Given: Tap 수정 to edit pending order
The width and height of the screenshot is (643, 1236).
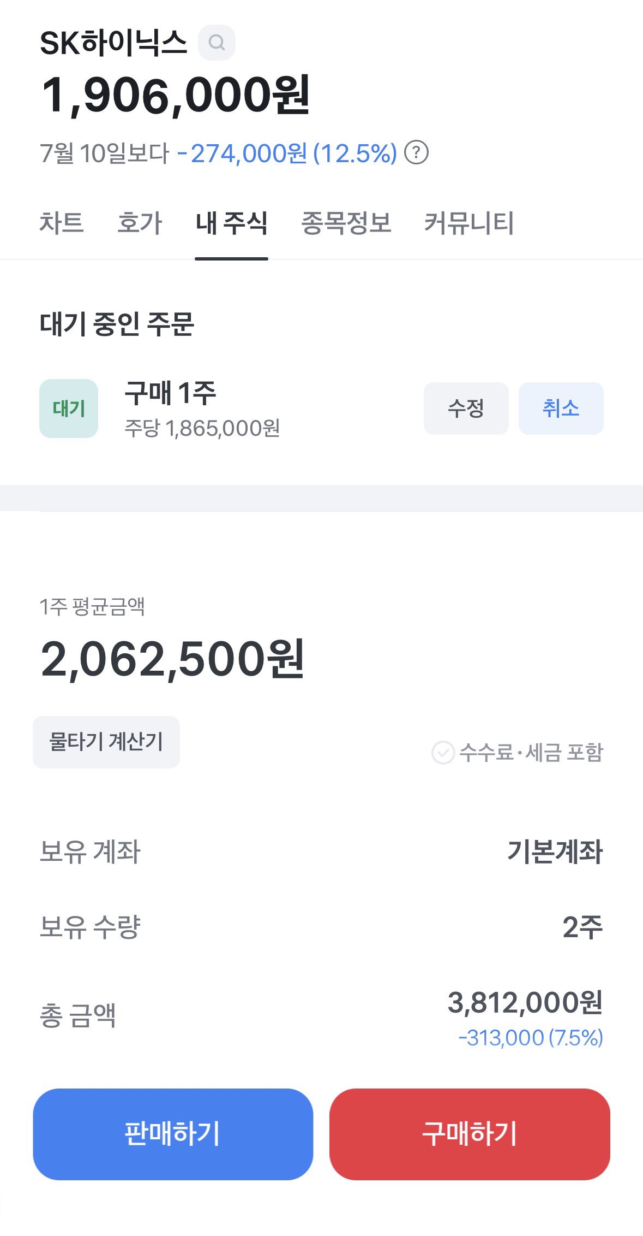Looking at the screenshot, I should (466, 409).
